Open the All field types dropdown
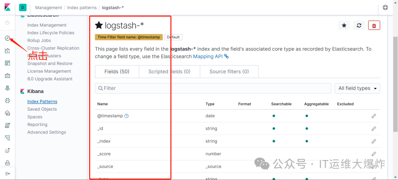This screenshot has width=398, height=180. pyautogui.click(x=357, y=88)
